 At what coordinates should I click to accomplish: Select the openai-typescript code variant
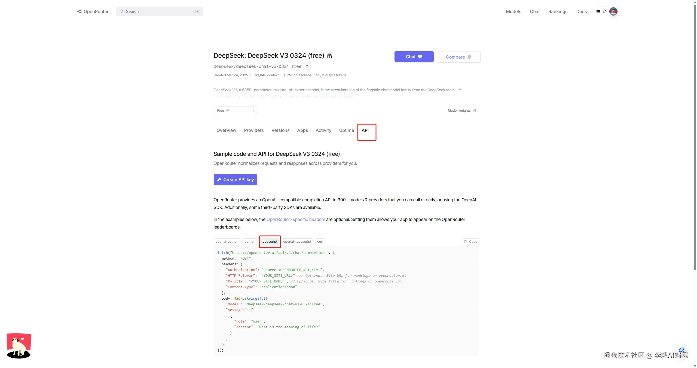tap(297, 242)
